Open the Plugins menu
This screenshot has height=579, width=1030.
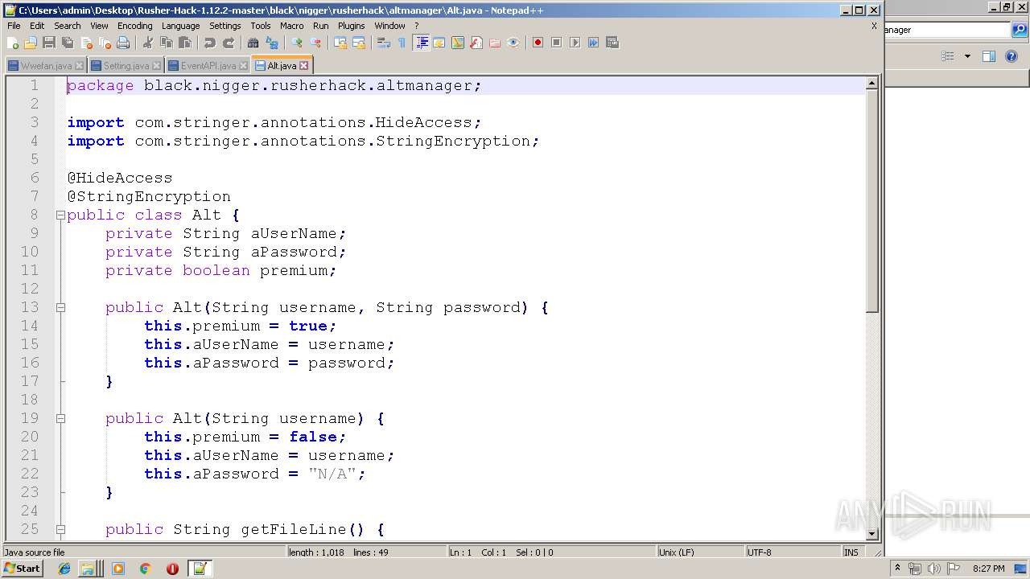[352, 26]
